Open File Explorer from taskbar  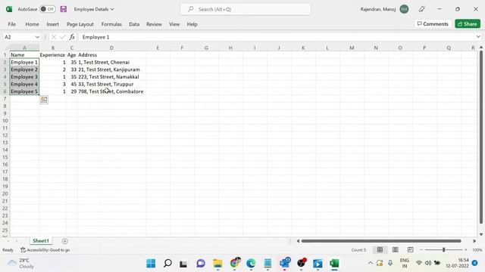217,264
